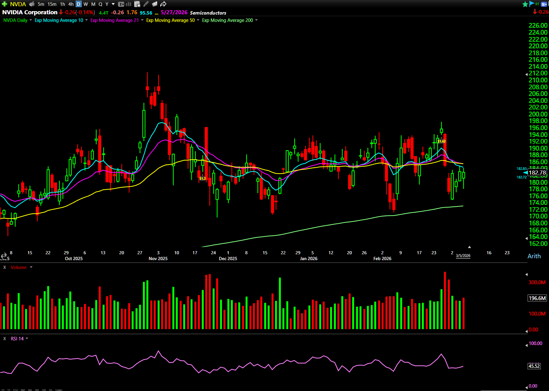549x391 pixels.
Task: Open the calendar add icon in toolbar
Action: [x=137, y=4]
